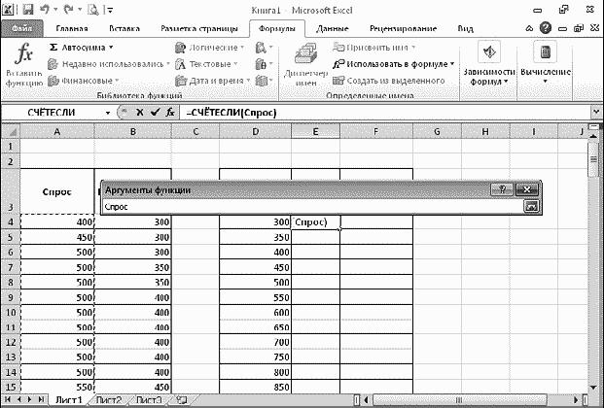The height and width of the screenshot is (408, 604).
Task: Click the Save icon in quick access toolbar
Action: pyautogui.click(x=28, y=10)
